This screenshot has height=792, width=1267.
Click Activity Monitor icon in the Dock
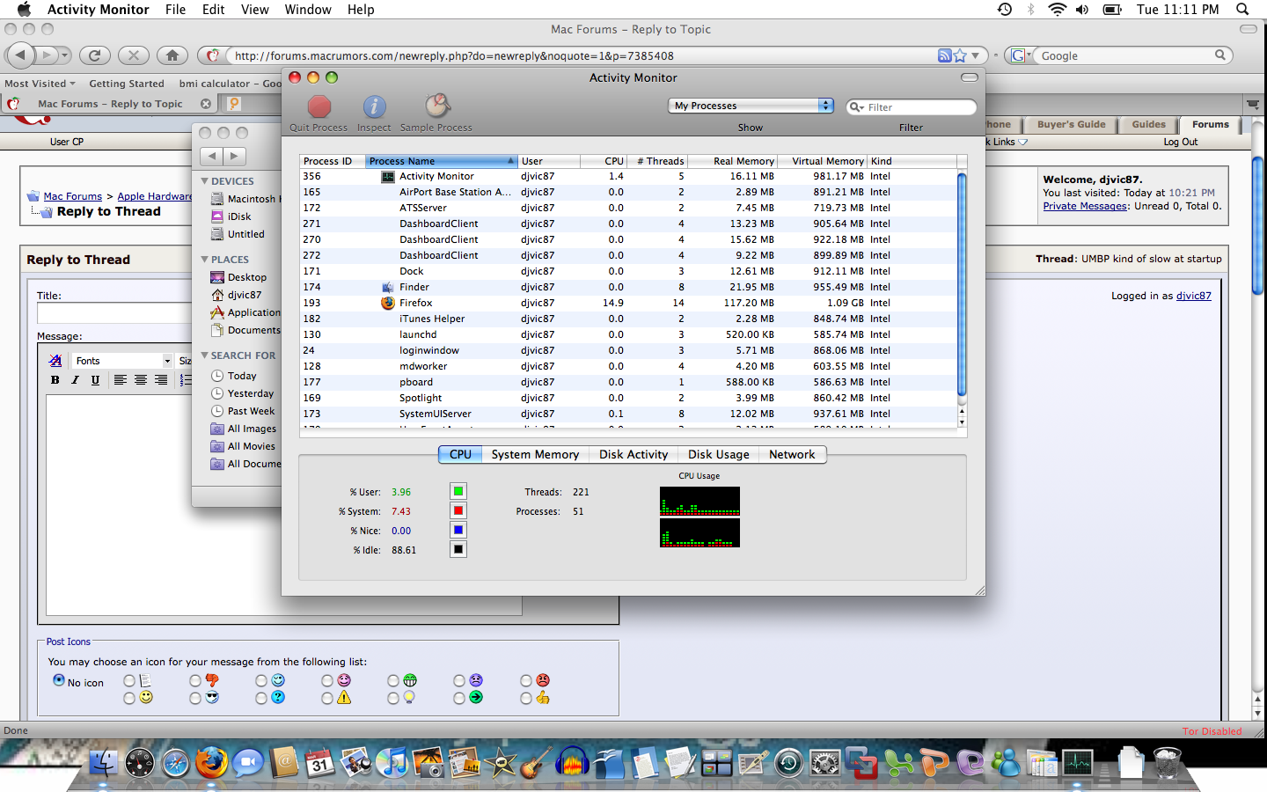pyautogui.click(x=1078, y=762)
